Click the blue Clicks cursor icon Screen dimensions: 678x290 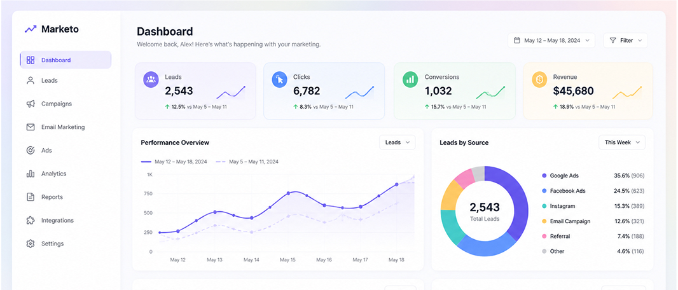279,79
